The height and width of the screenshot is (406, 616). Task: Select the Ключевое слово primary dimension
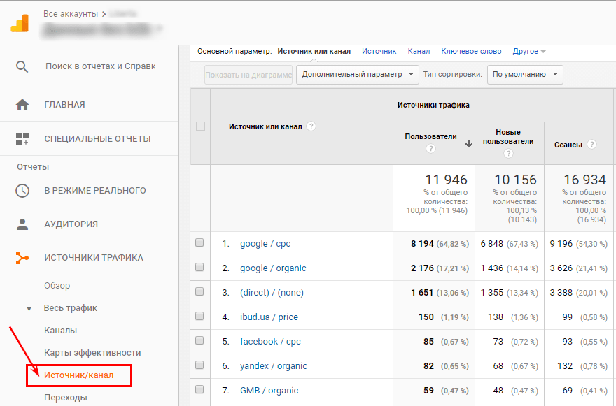(471, 52)
